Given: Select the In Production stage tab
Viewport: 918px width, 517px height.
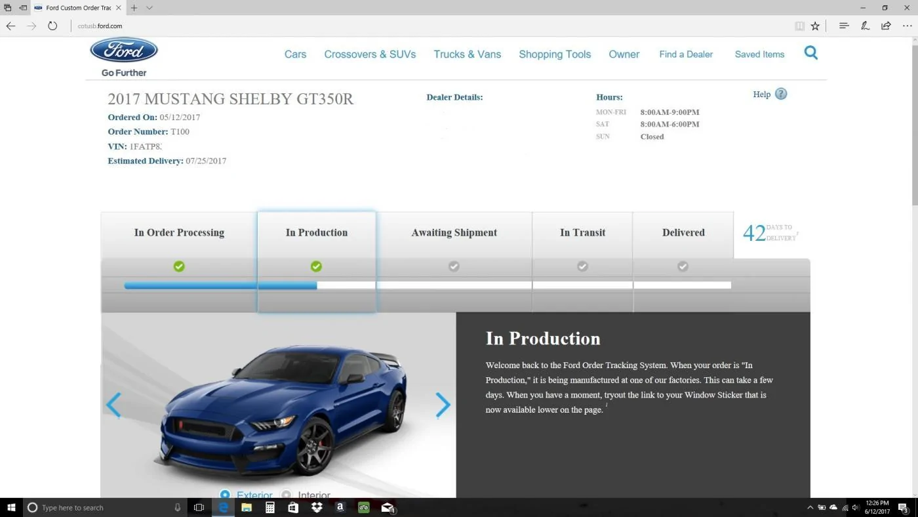Looking at the screenshot, I should [x=317, y=232].
